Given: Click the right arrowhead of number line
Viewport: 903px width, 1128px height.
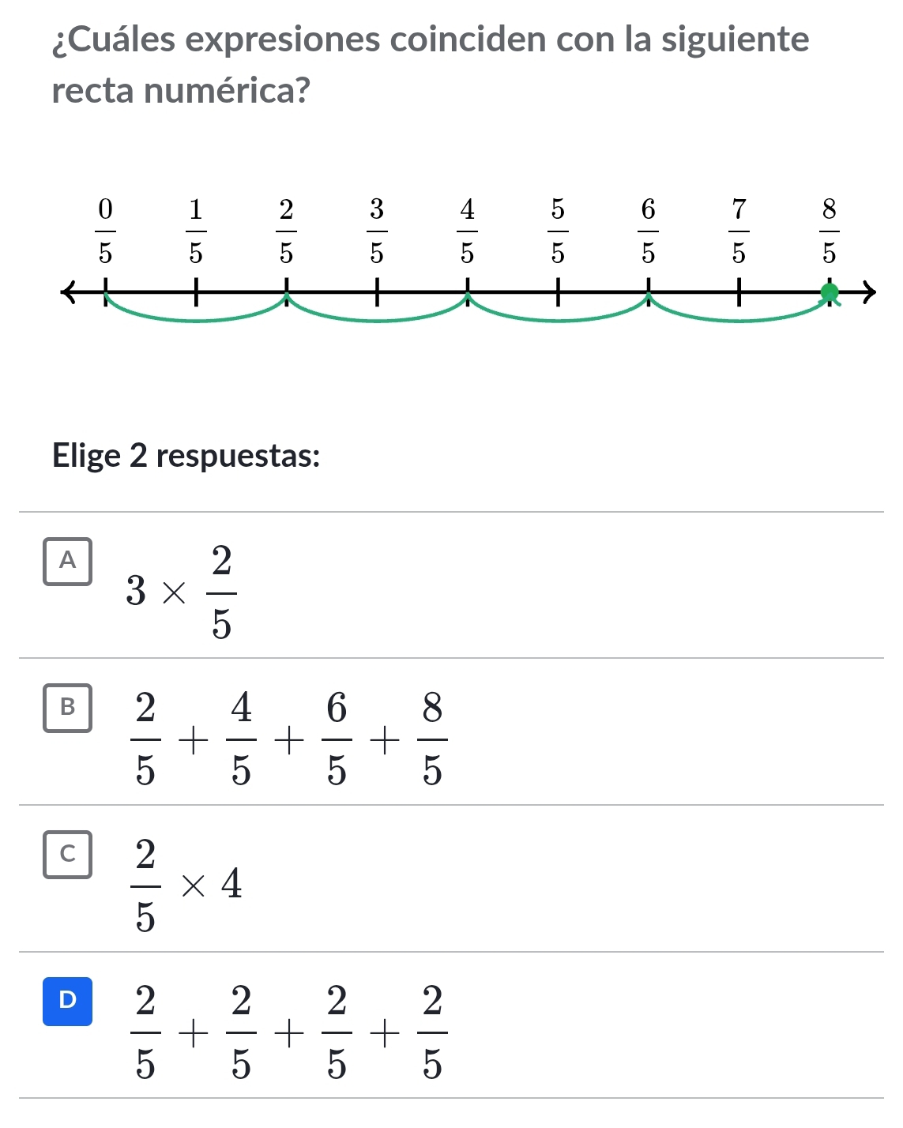Looking at the screenshot, I should 870,293.
